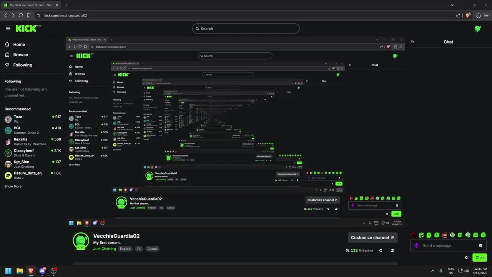Screen dimensions: 492x277
Task: Click the English tag
Action: (125, 249)
